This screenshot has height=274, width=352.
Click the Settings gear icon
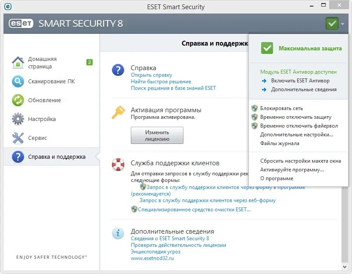point(18,119)
